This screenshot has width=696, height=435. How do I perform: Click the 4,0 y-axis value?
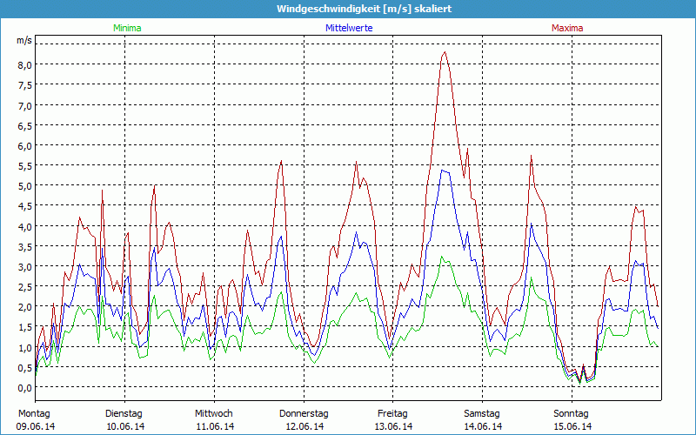tap(24, 226)
